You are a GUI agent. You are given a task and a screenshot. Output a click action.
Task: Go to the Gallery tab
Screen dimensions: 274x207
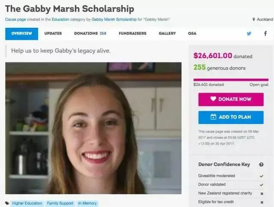click(x=167, y=33)
